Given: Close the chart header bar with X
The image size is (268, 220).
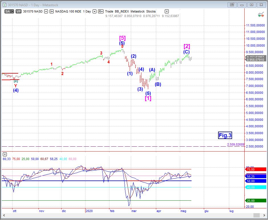Looking at the screenshot, I should pyautogui.click(x=167, y=11).
